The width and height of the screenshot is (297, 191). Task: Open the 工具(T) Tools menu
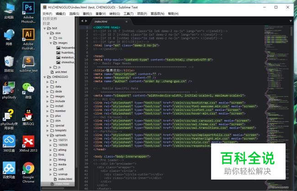[128, 14]
